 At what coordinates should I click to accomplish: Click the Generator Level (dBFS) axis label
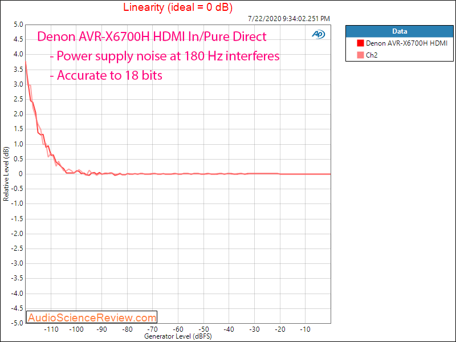pyautogui.click(x=178, y=336)
